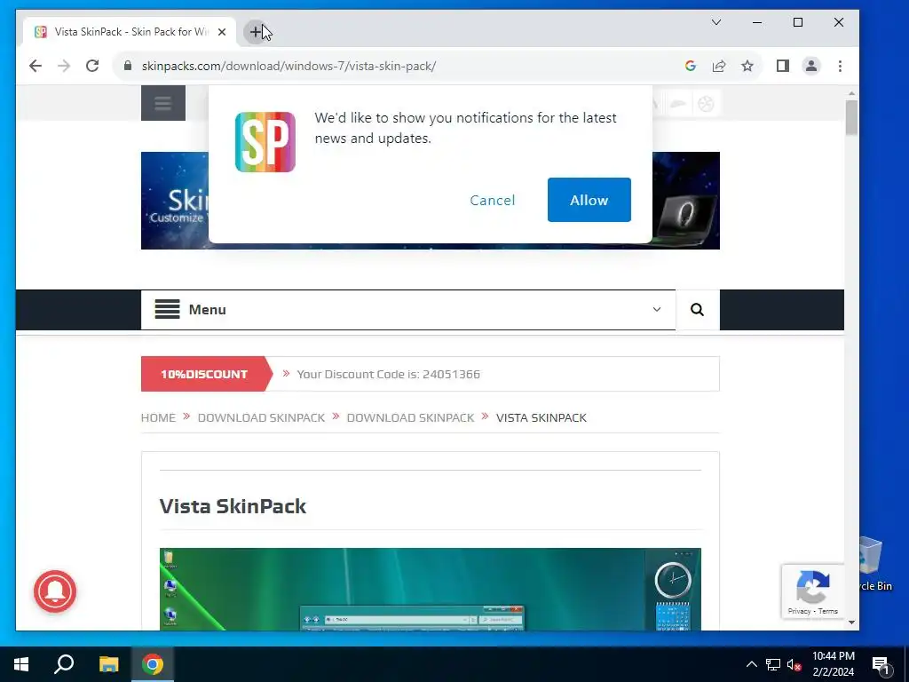
Task: Open first DOWNLOAD SKINPACK breadcrumb
Action: click(x=262, y=417)
